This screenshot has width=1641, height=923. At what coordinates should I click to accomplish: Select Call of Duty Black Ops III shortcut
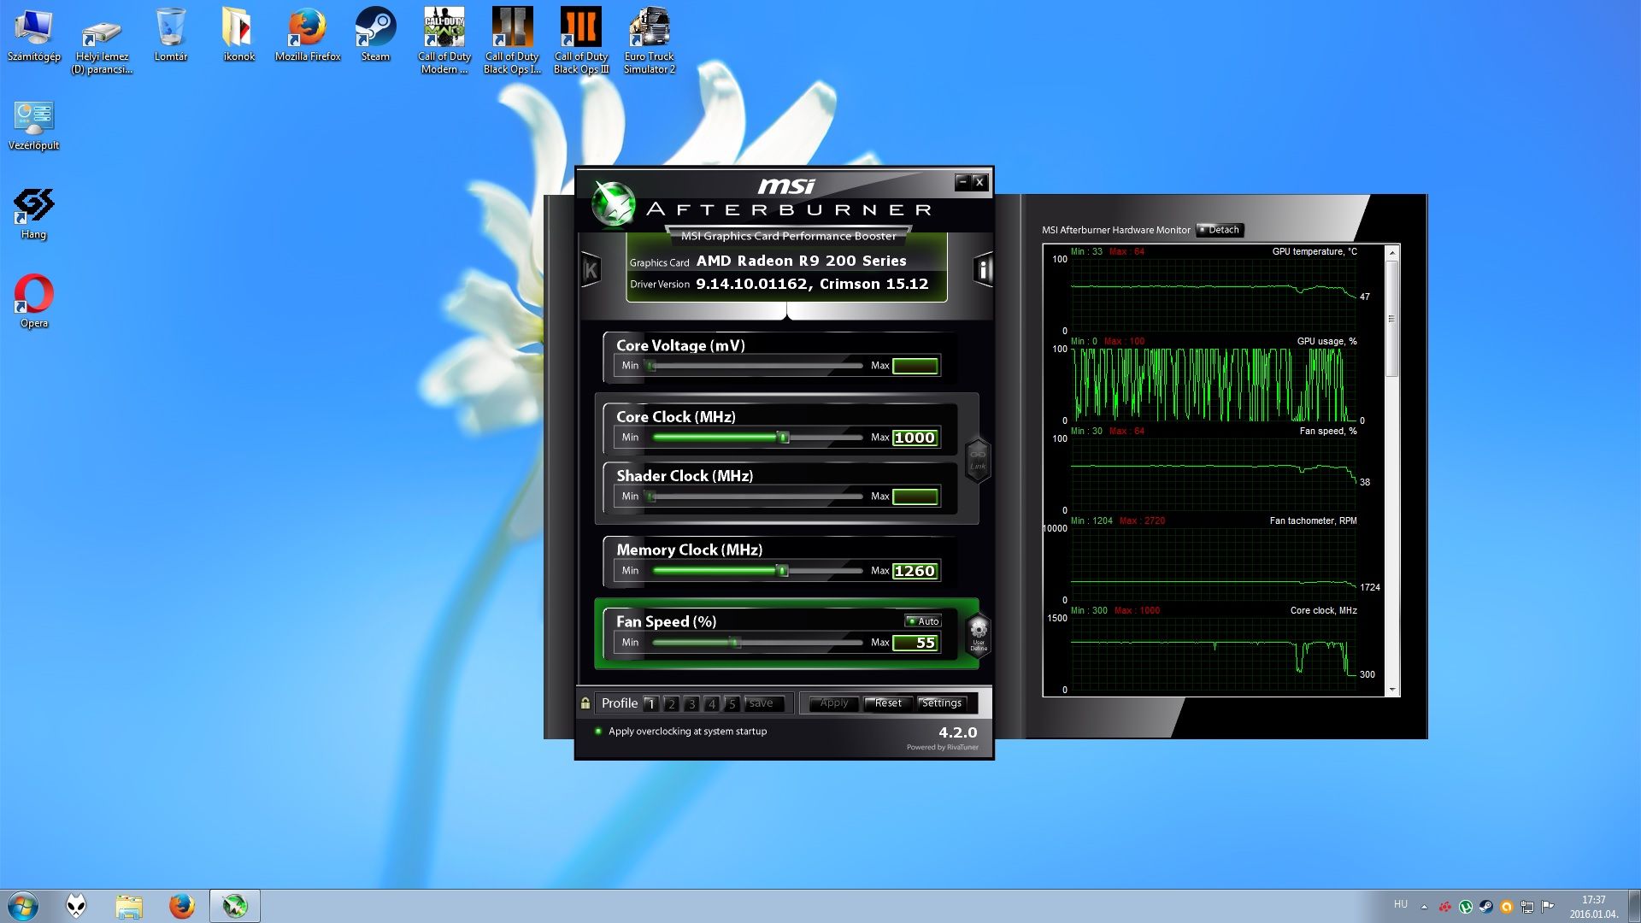click(581, 41)
